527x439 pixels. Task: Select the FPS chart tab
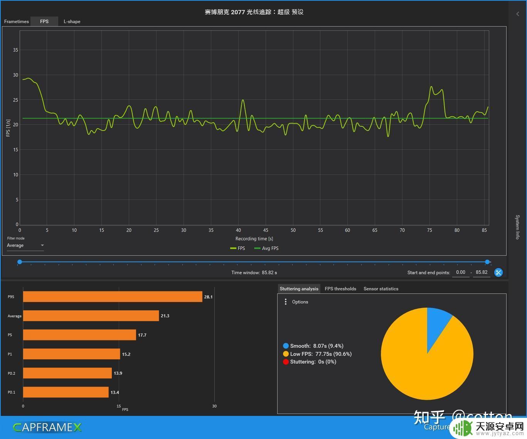point(44,22)
